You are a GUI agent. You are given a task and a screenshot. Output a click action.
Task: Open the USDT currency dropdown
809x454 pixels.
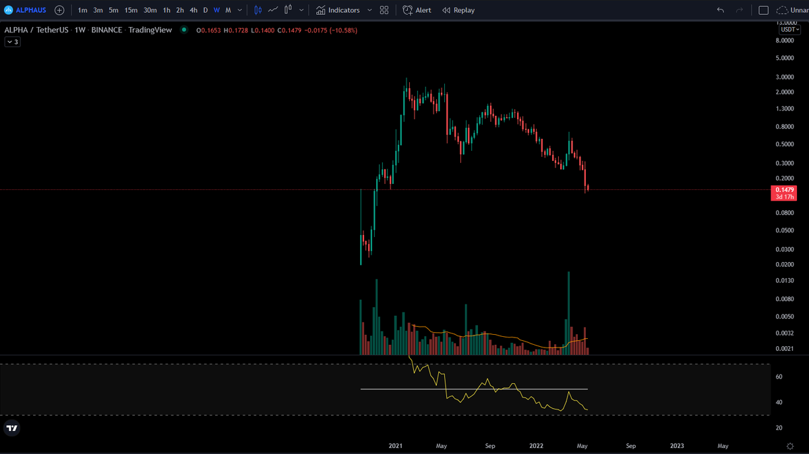coord(788,30)
